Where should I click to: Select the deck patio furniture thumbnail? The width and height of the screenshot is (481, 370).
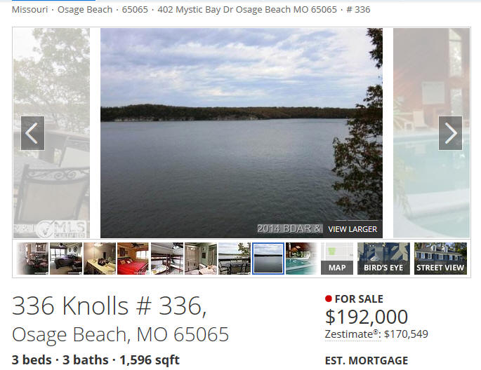(x=235, y=259)
